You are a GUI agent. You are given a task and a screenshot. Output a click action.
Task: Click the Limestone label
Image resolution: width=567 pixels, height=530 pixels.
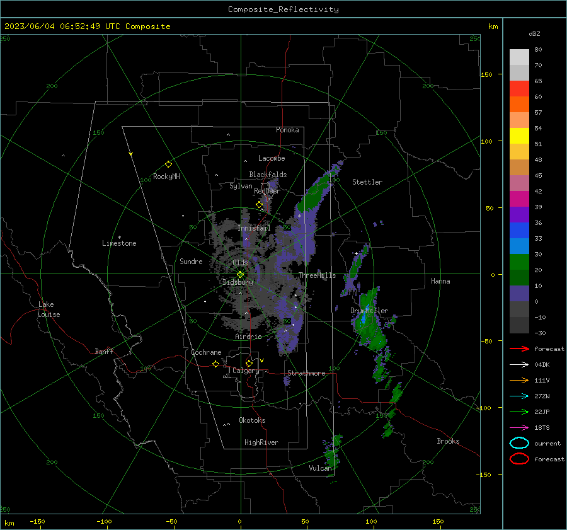point(119,243)
